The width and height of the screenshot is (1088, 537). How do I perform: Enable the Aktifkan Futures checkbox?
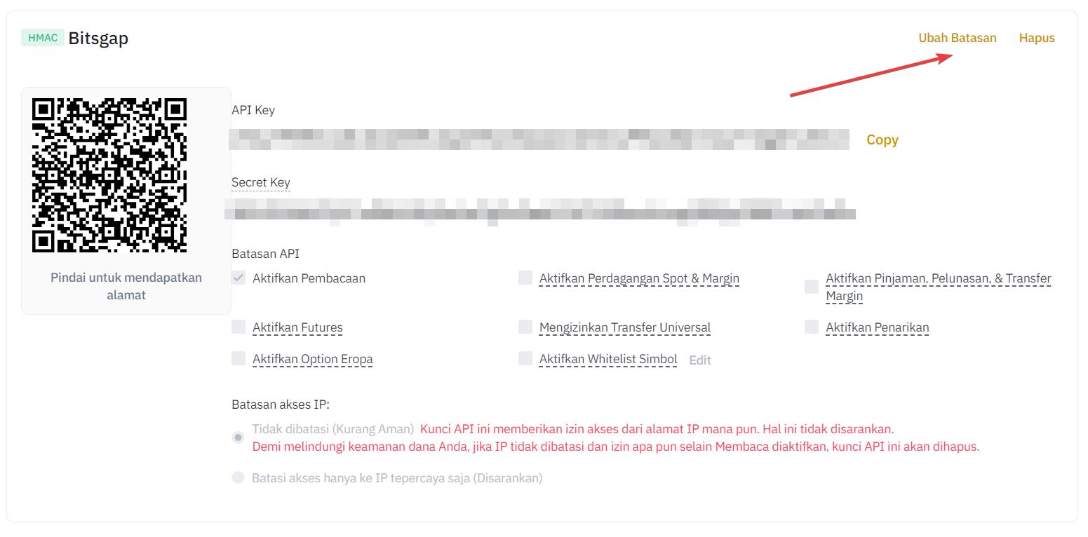(x=239, y=327)
